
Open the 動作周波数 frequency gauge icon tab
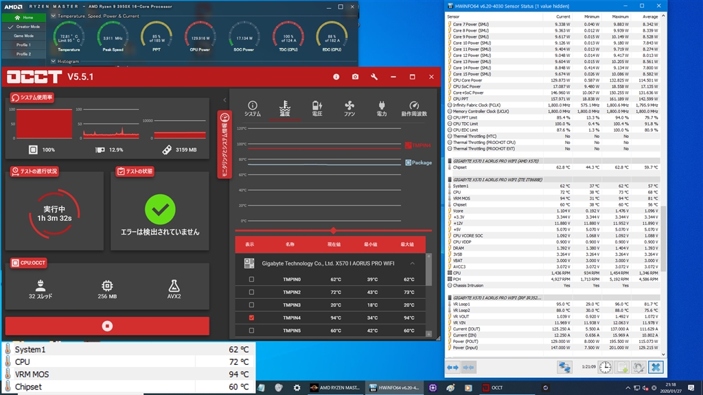pyautogui.click(x=414, y=108)
